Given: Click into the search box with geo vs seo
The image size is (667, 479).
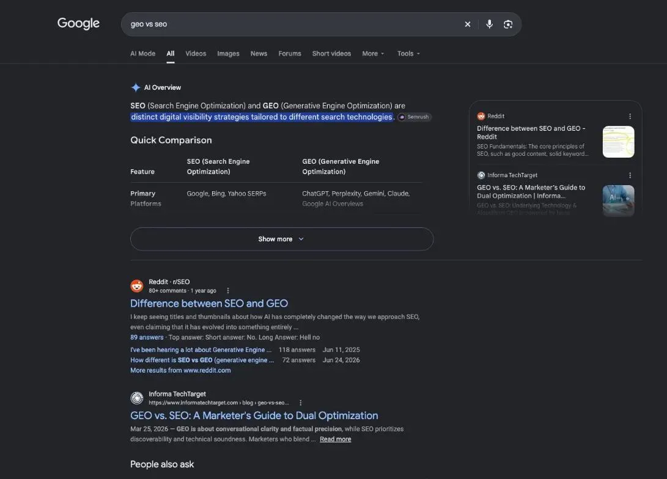Looking at the screenshot, I should pyautogui.click(x=293, y=24).
